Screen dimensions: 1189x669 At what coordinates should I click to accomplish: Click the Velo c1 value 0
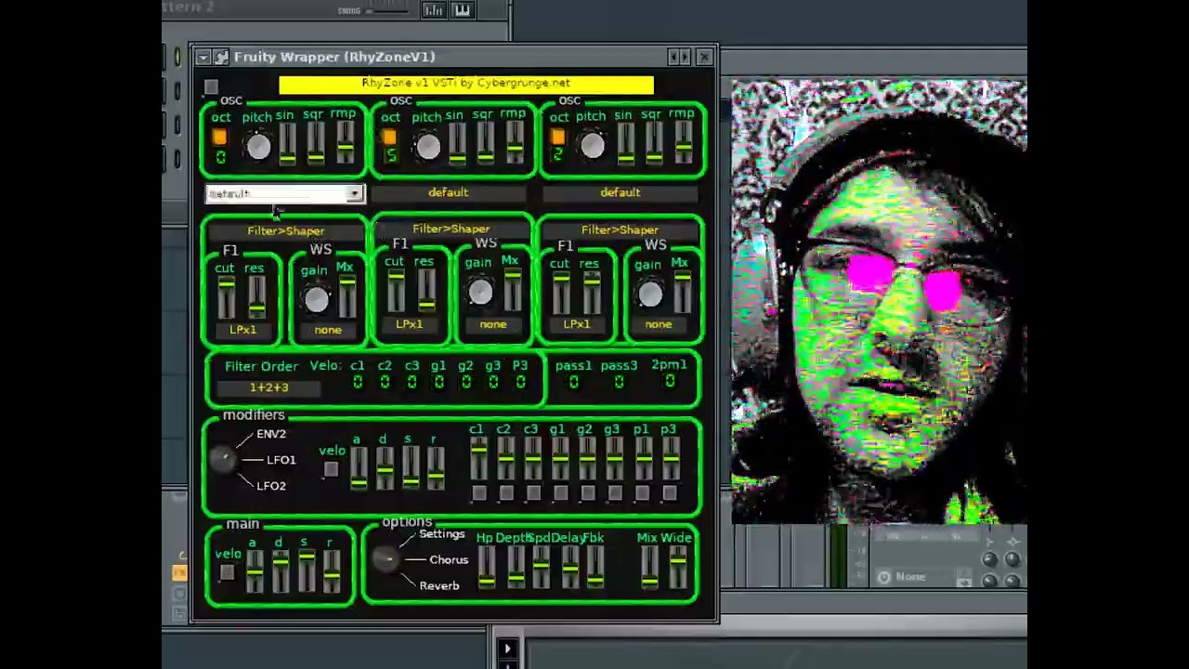click(x=358, y=382)
